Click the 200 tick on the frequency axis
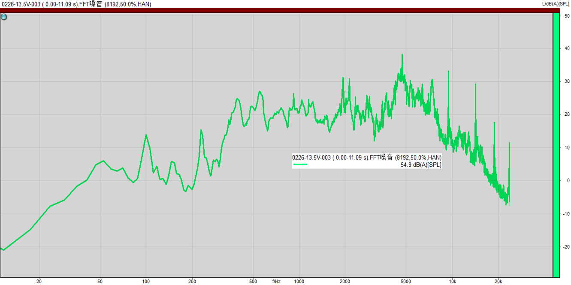The width and height of the screenshot is (571, 285). click(x=192, y=282)
